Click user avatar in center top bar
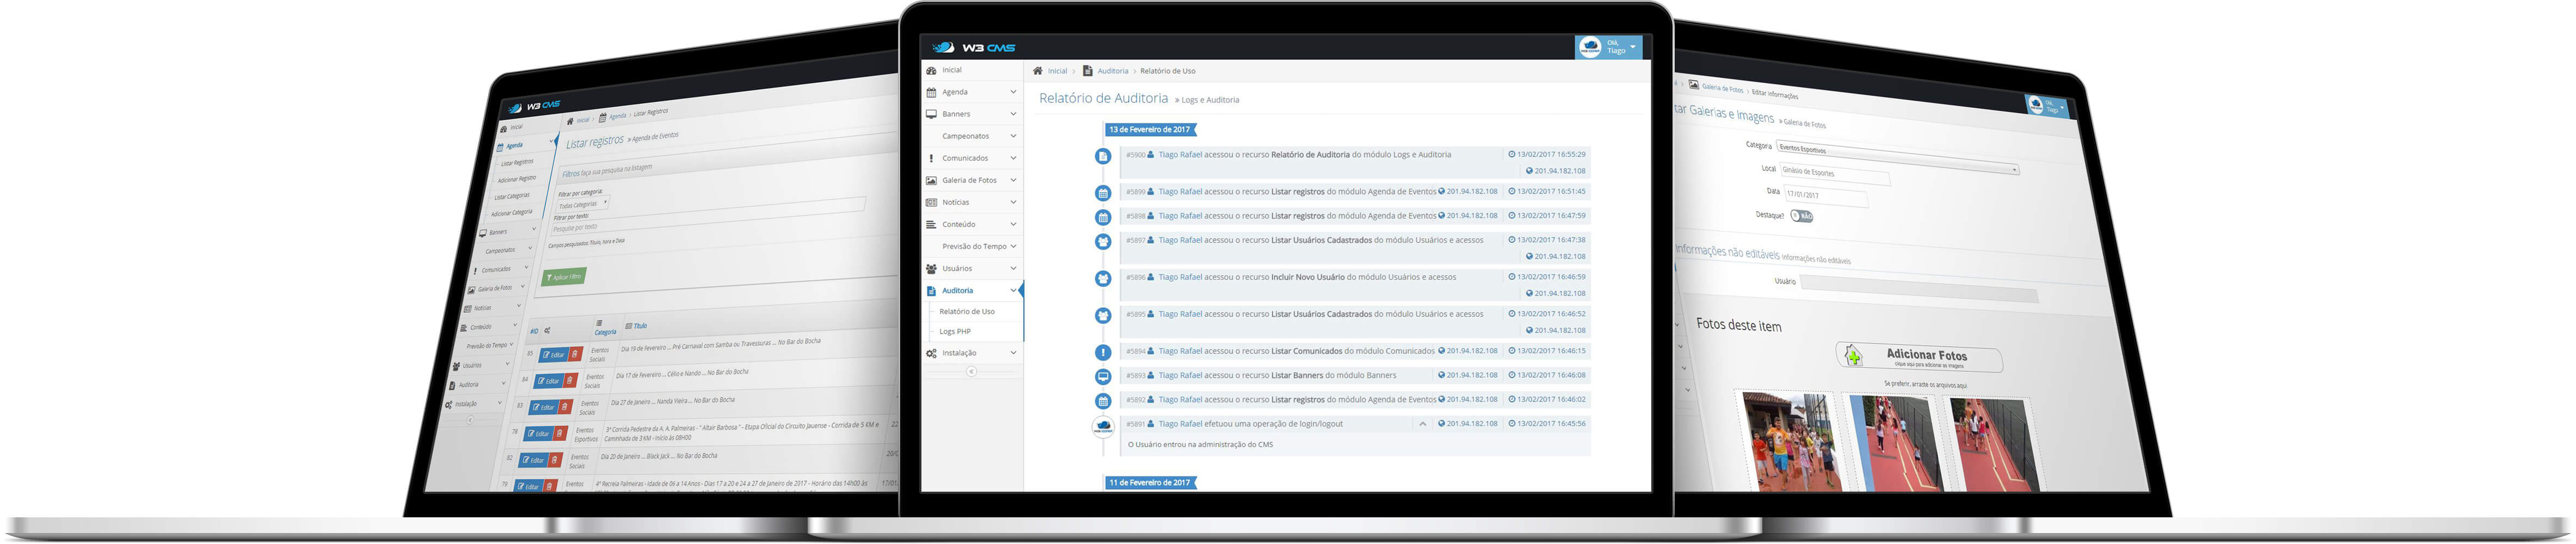The height and width of the screenshot is (544, 2576). pyautogui.click(x=1590, y=47)
